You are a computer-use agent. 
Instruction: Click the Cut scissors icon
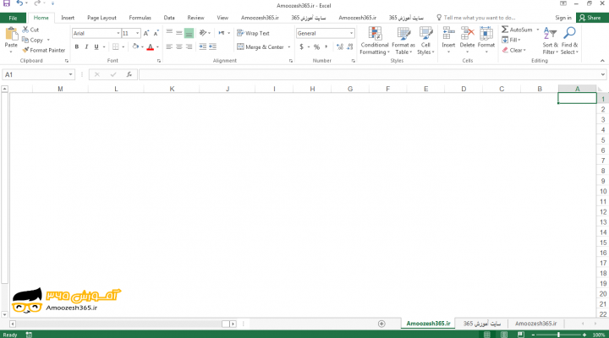coord(25,30)
